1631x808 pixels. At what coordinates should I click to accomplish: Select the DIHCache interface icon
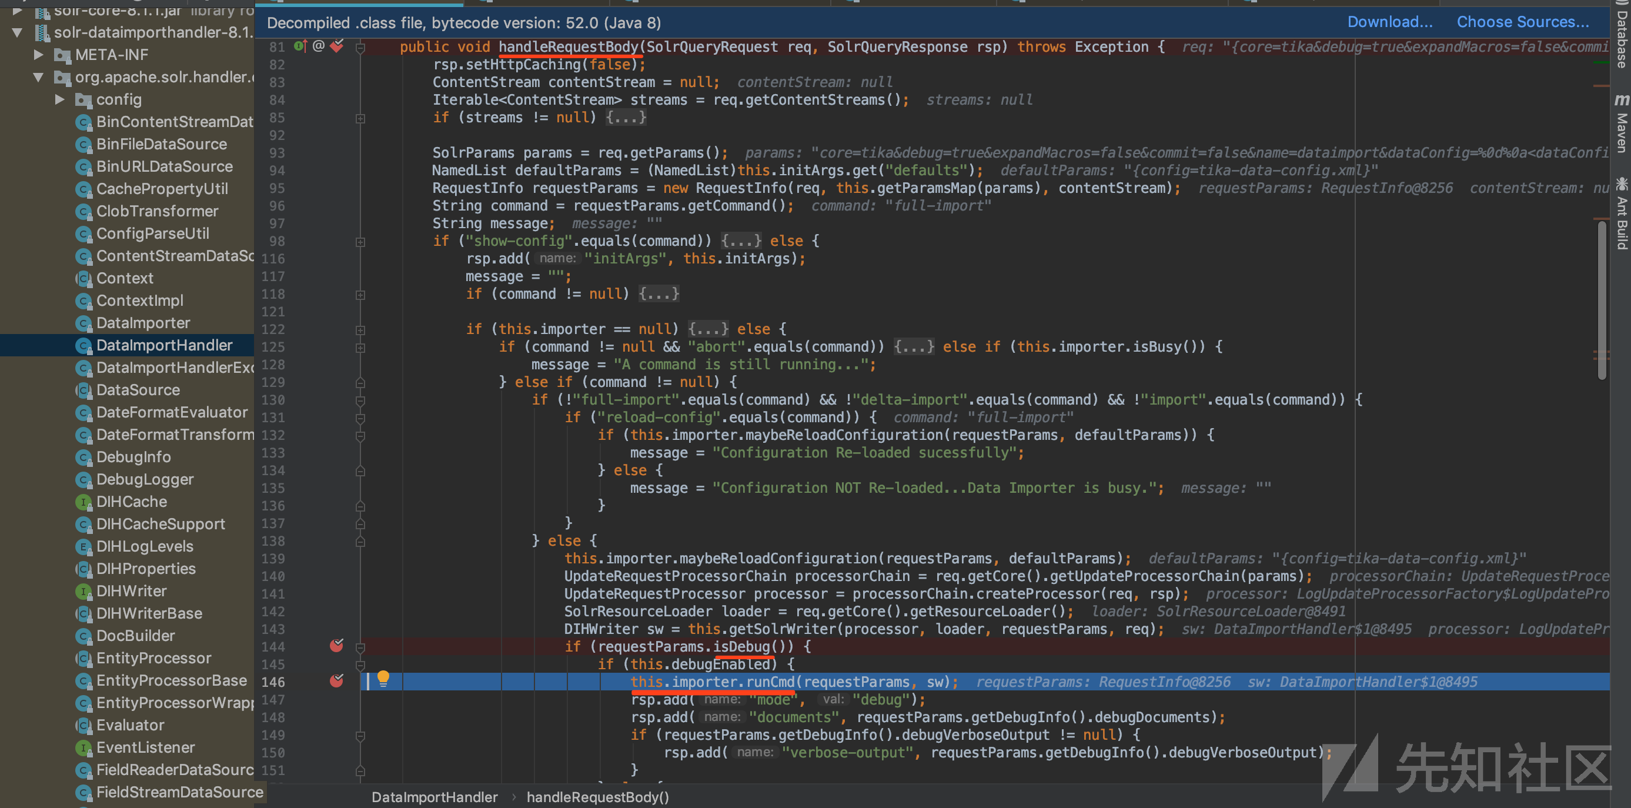click(83, 502)
